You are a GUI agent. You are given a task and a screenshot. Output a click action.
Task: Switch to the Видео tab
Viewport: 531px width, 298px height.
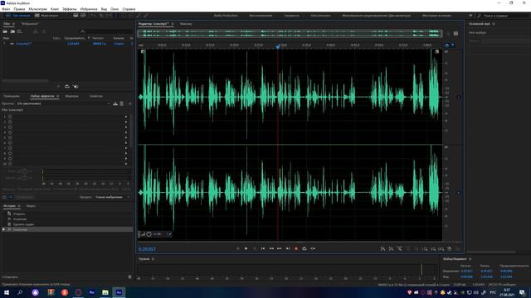click(x=31, y=206)
